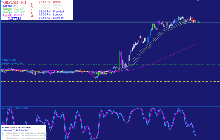The width and height of the screenshot is (220, 140).
Task: Click the small triangle beside GBPUSD - M1
Action: tap(2, 2)
